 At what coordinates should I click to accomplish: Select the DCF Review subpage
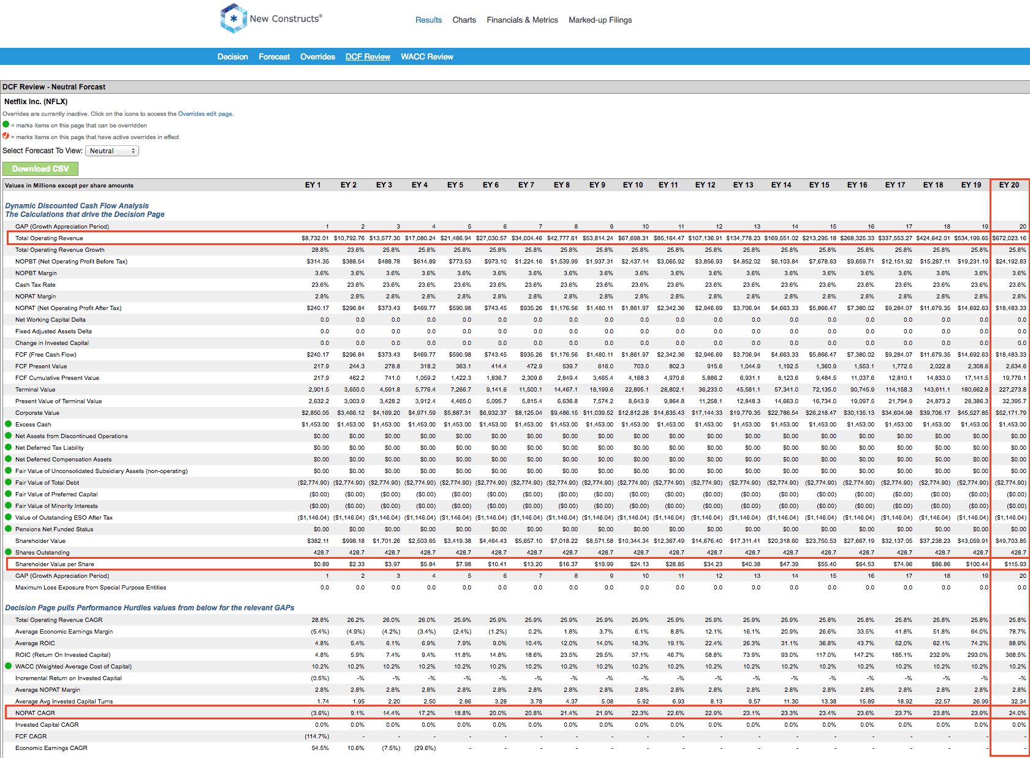tap(368, 57)
